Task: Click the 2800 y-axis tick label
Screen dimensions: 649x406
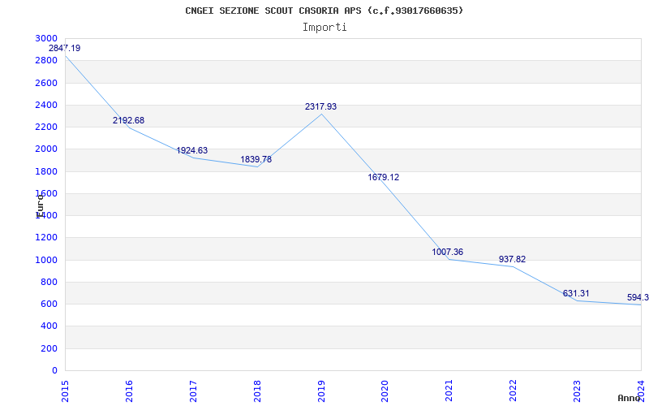Action: point(46,60)
